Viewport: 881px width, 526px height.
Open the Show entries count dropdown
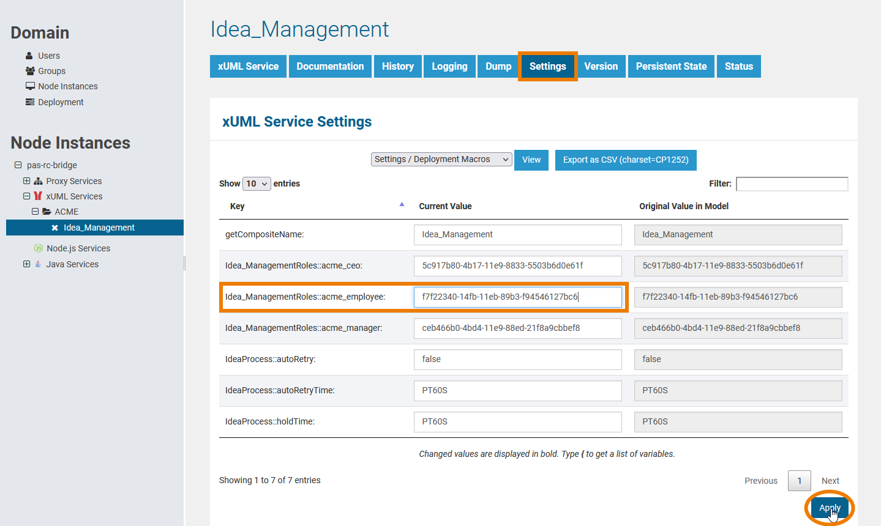257,183
